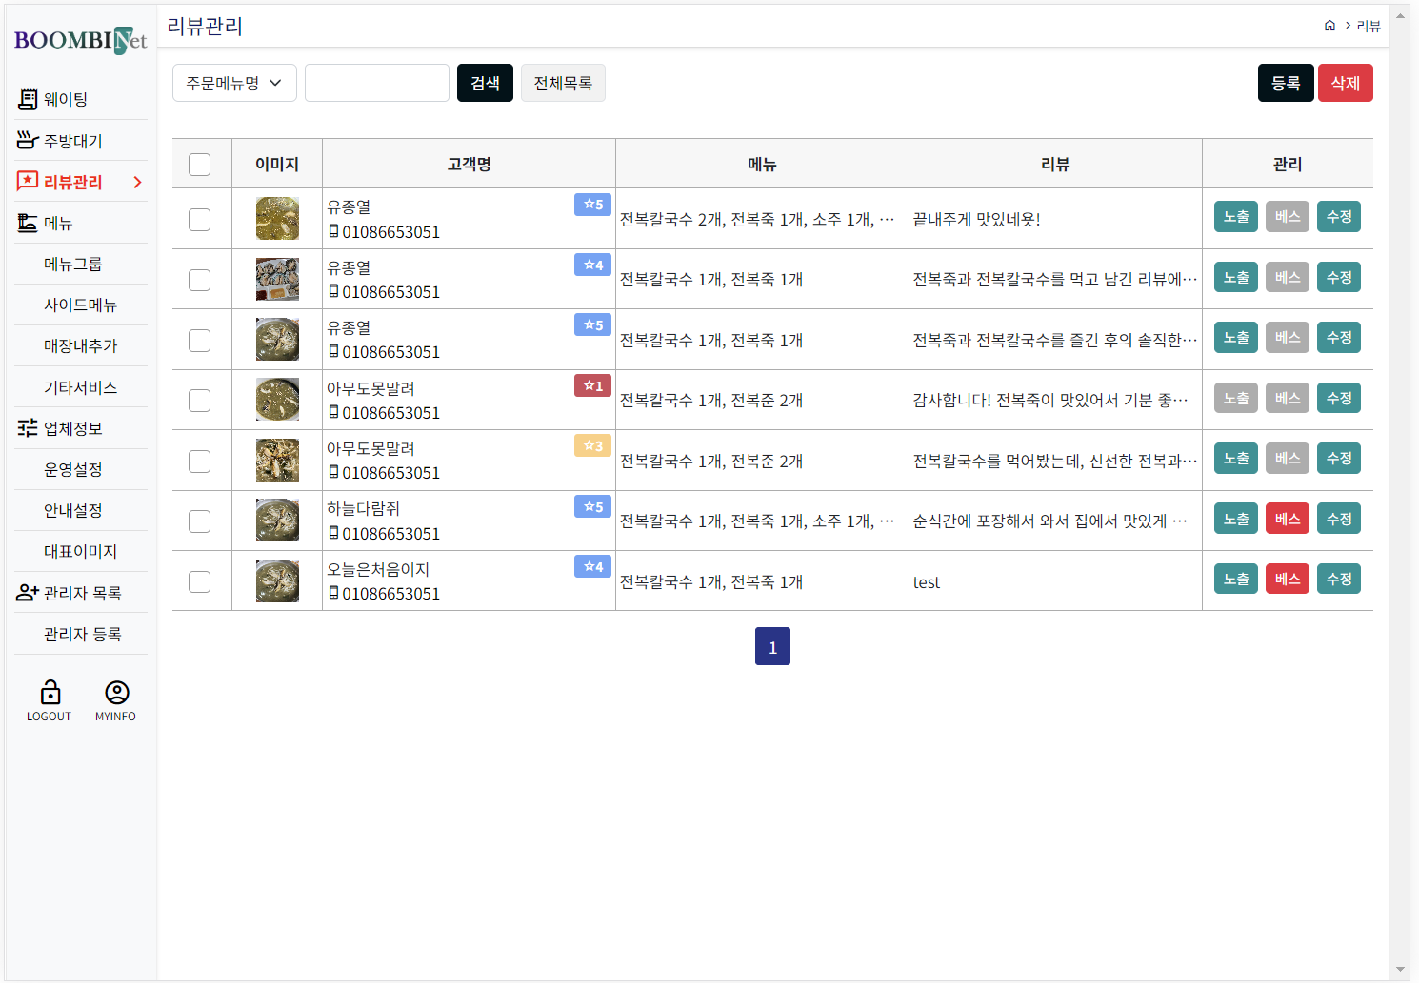Click the vertical scrollbar down arrow

click(1400, 970)
